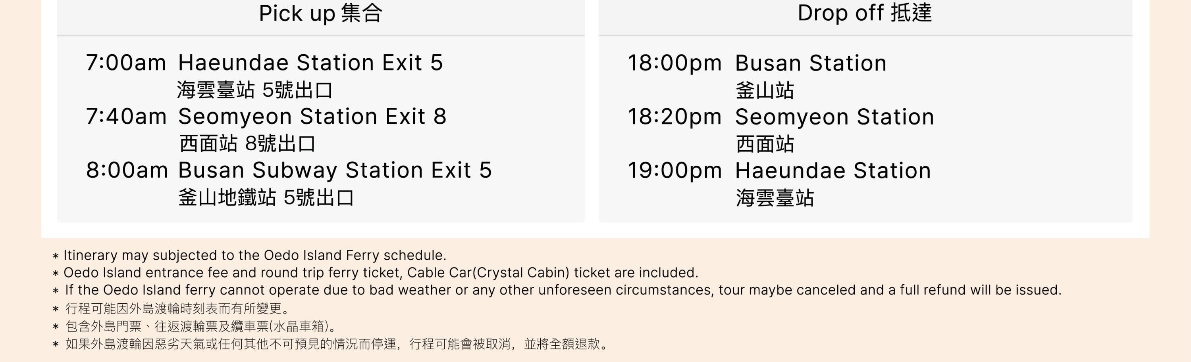Select the 18:20pm drop-off time
The width and height of the screenshot is (1191, 362).
pyautogui.click(x=675, y=117)
